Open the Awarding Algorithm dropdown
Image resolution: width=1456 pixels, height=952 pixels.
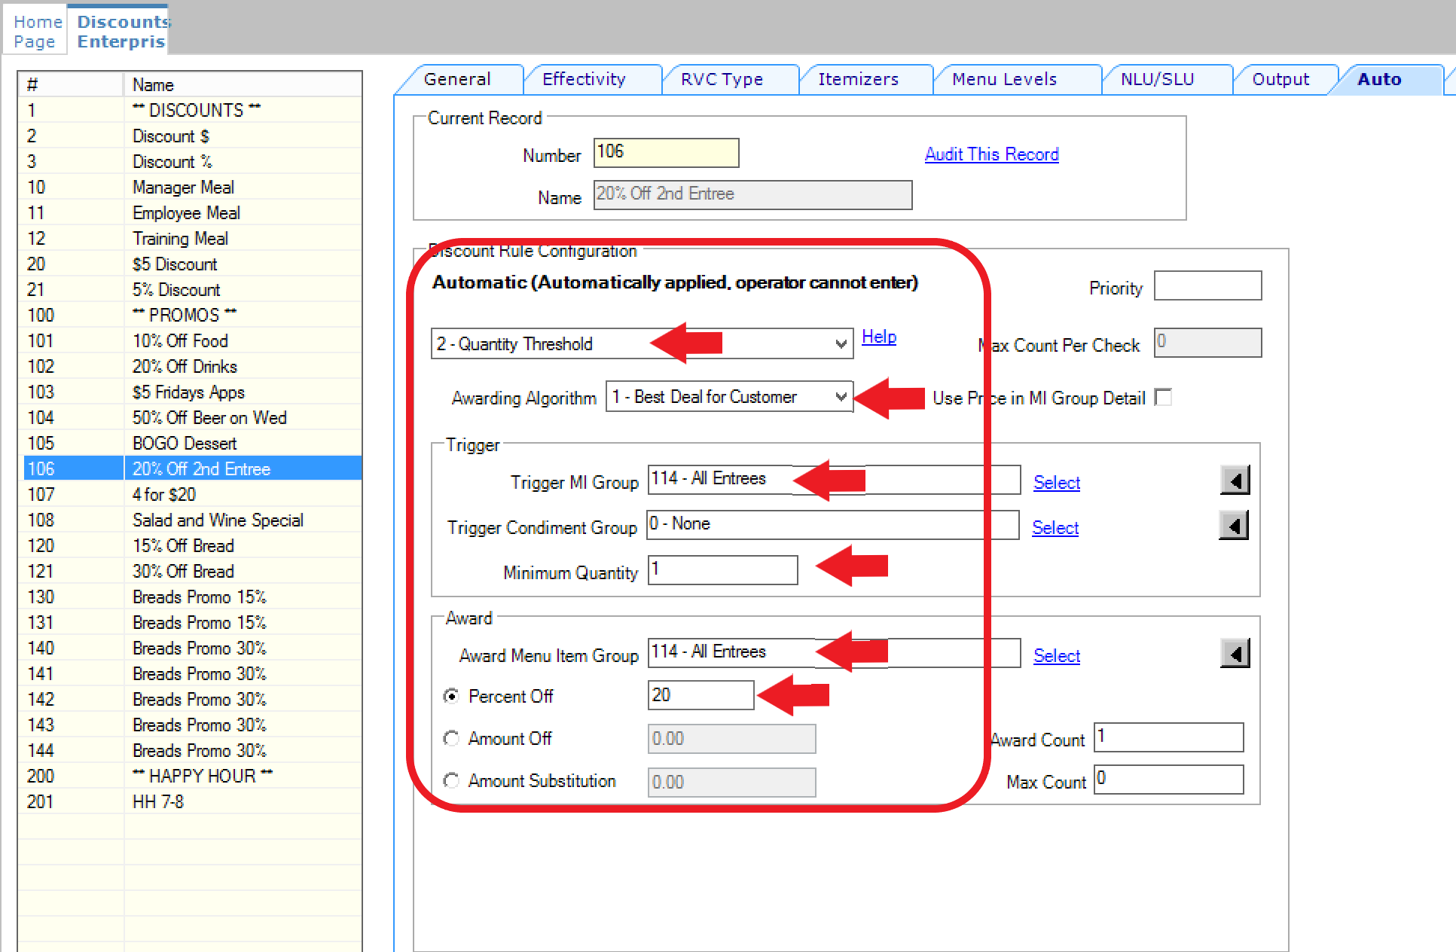click(729, 396)
